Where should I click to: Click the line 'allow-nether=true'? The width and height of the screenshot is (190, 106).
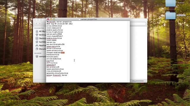pos(54,26)
